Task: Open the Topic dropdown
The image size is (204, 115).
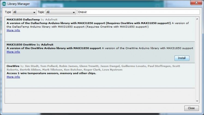Action: point(61,12)
